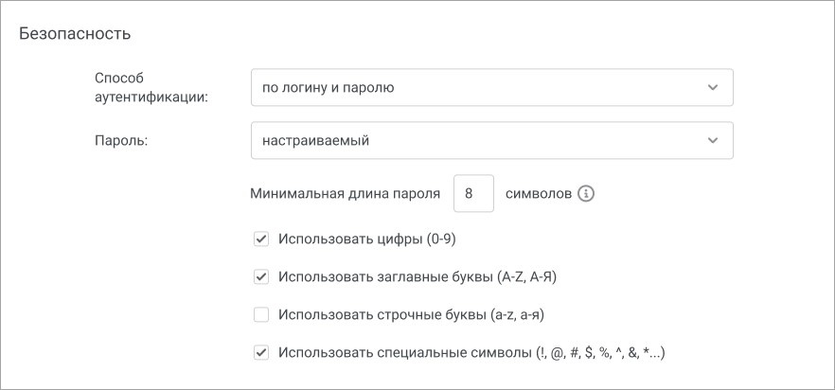
Task: Toggle the 'Использовать цифры (0-9)' checkbox
Action: point(261,239)
